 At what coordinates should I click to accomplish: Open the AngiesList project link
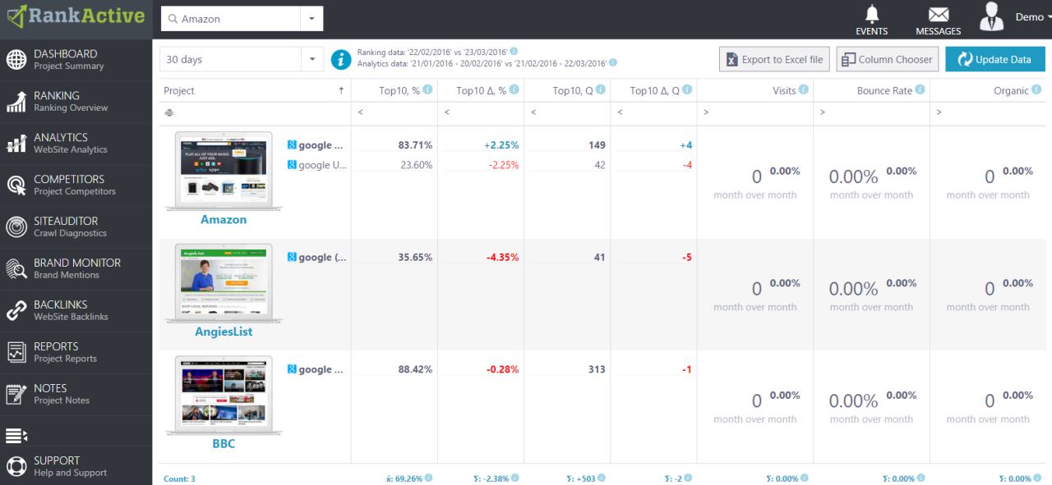[224, 332]
